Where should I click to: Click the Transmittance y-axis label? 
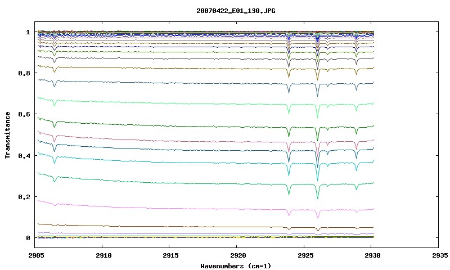click(8, 135)
